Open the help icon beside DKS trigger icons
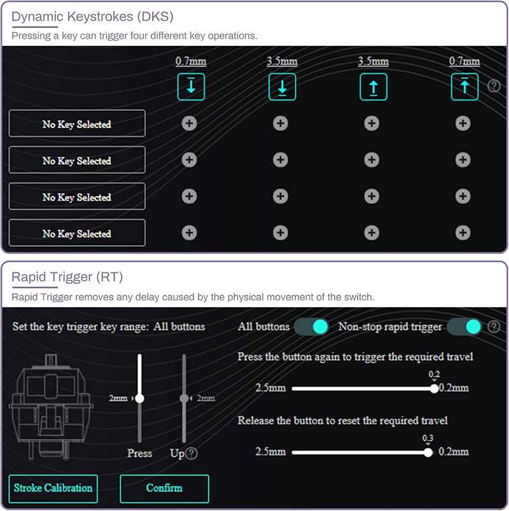Screen dimensions: 509x511 pos(494,86)
